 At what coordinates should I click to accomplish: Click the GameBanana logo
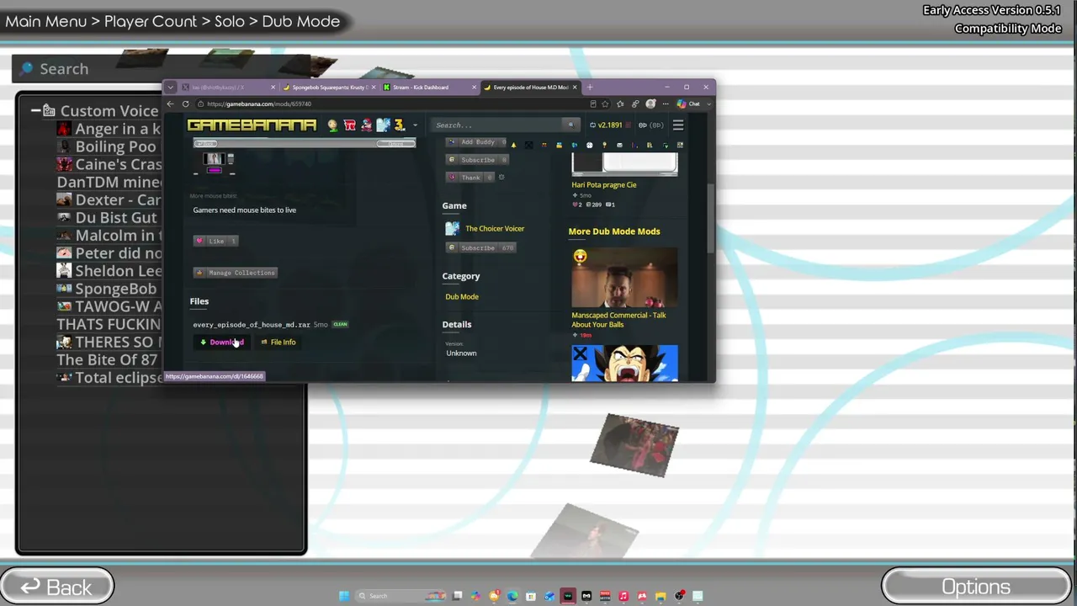[252, 125]
